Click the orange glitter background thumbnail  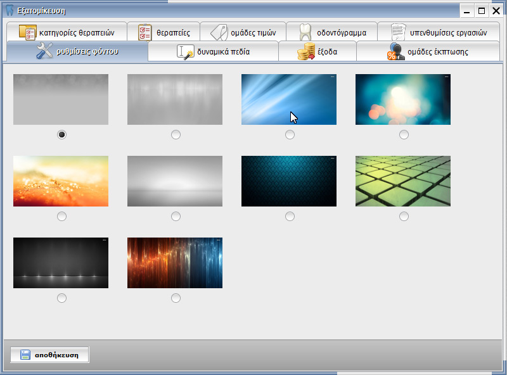pos(61,181)
